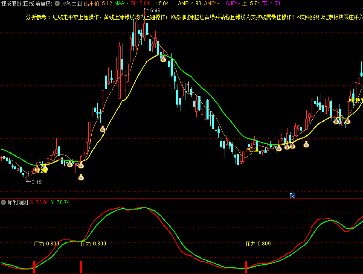Click the isolated money bag on the steep rise
Viewport: 363px width, 274px height.
(x=103, y=129)
